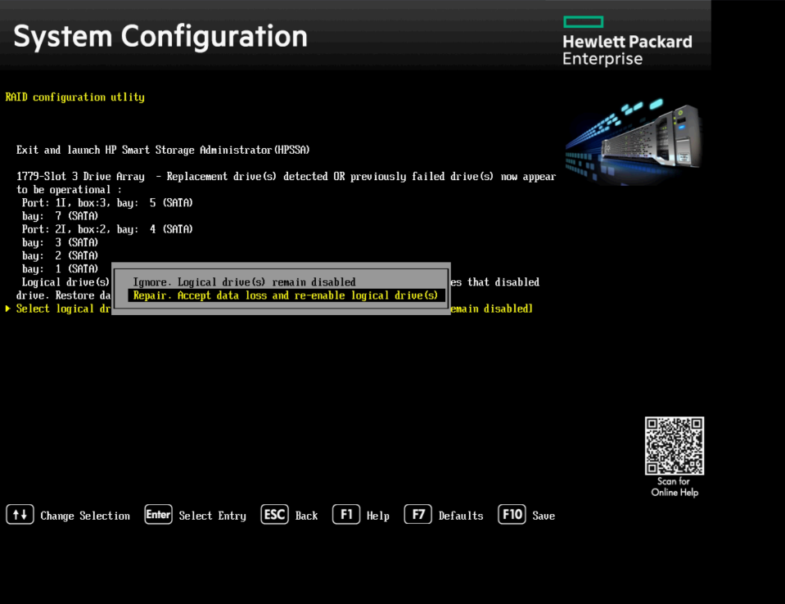Click the up/down arrows Change Selection key icon
The width and height of the screenshot is (785, 604).
coord(20,515)
